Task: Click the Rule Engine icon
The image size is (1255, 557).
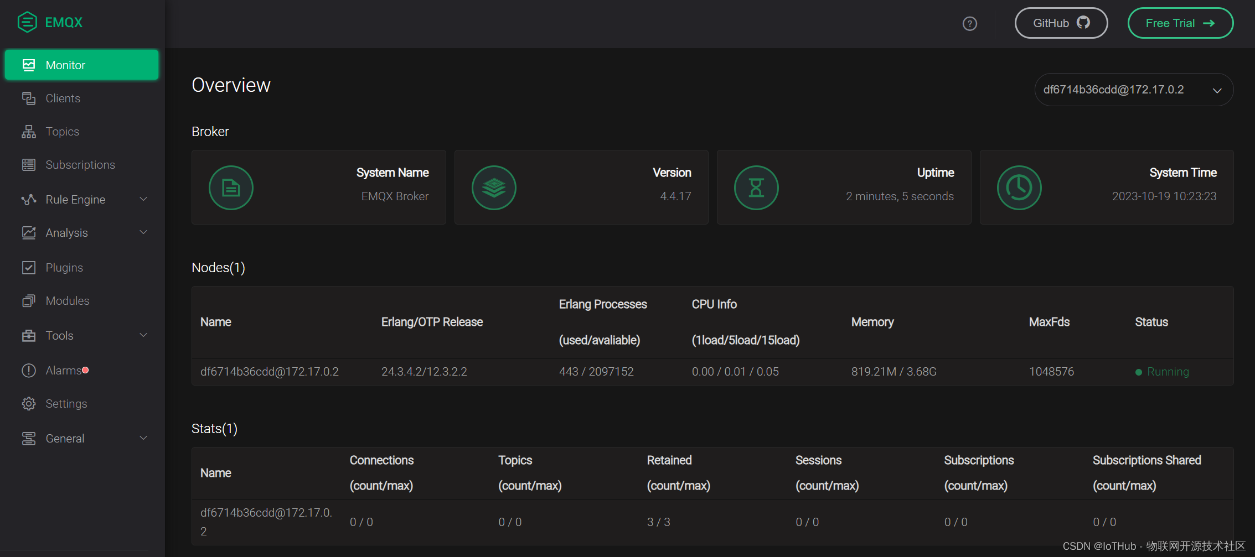Action: coord(29,200)
